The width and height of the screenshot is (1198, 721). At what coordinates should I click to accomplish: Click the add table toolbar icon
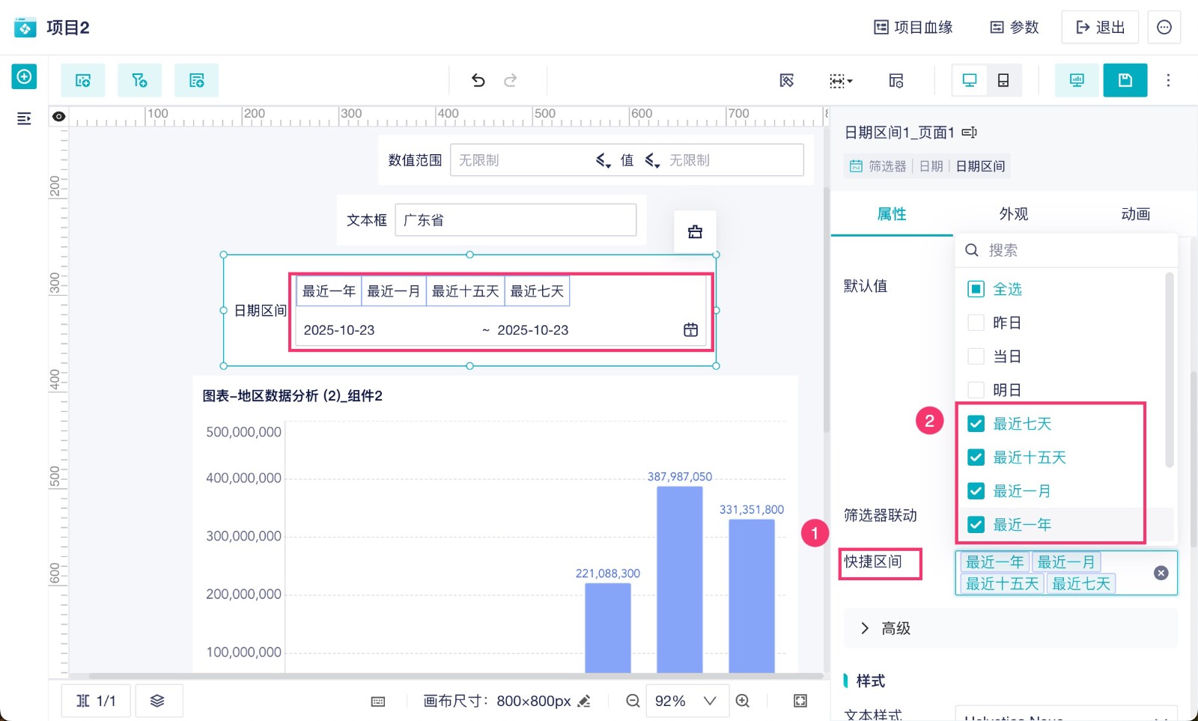click(x=197, y=80)
